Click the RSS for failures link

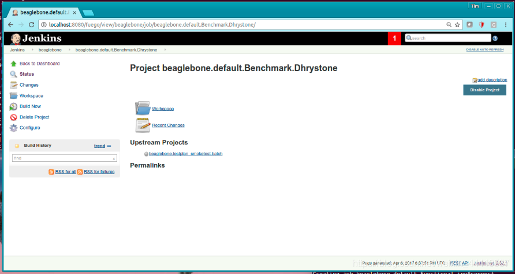[99, 172]
